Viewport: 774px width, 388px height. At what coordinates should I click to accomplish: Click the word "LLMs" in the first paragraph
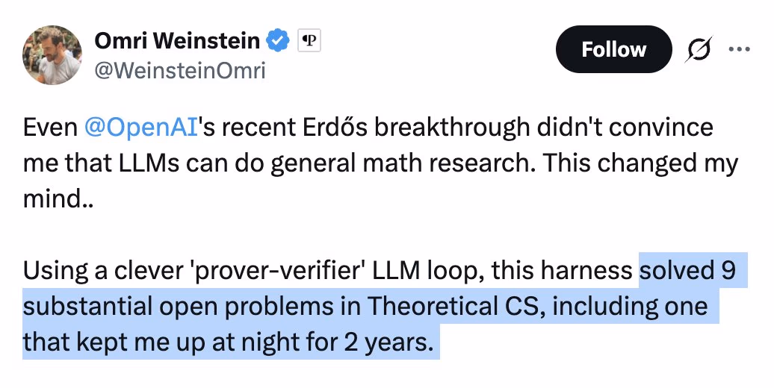tap(149, 163)
